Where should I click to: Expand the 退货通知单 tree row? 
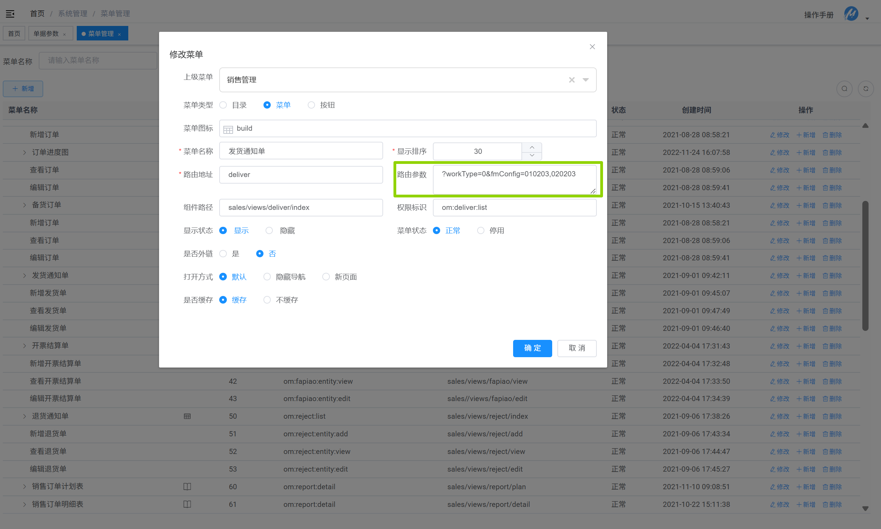24,416
